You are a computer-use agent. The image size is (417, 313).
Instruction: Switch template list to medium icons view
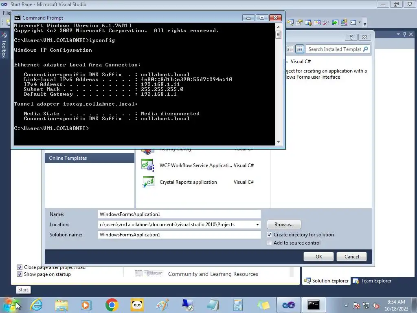[299, 49]
